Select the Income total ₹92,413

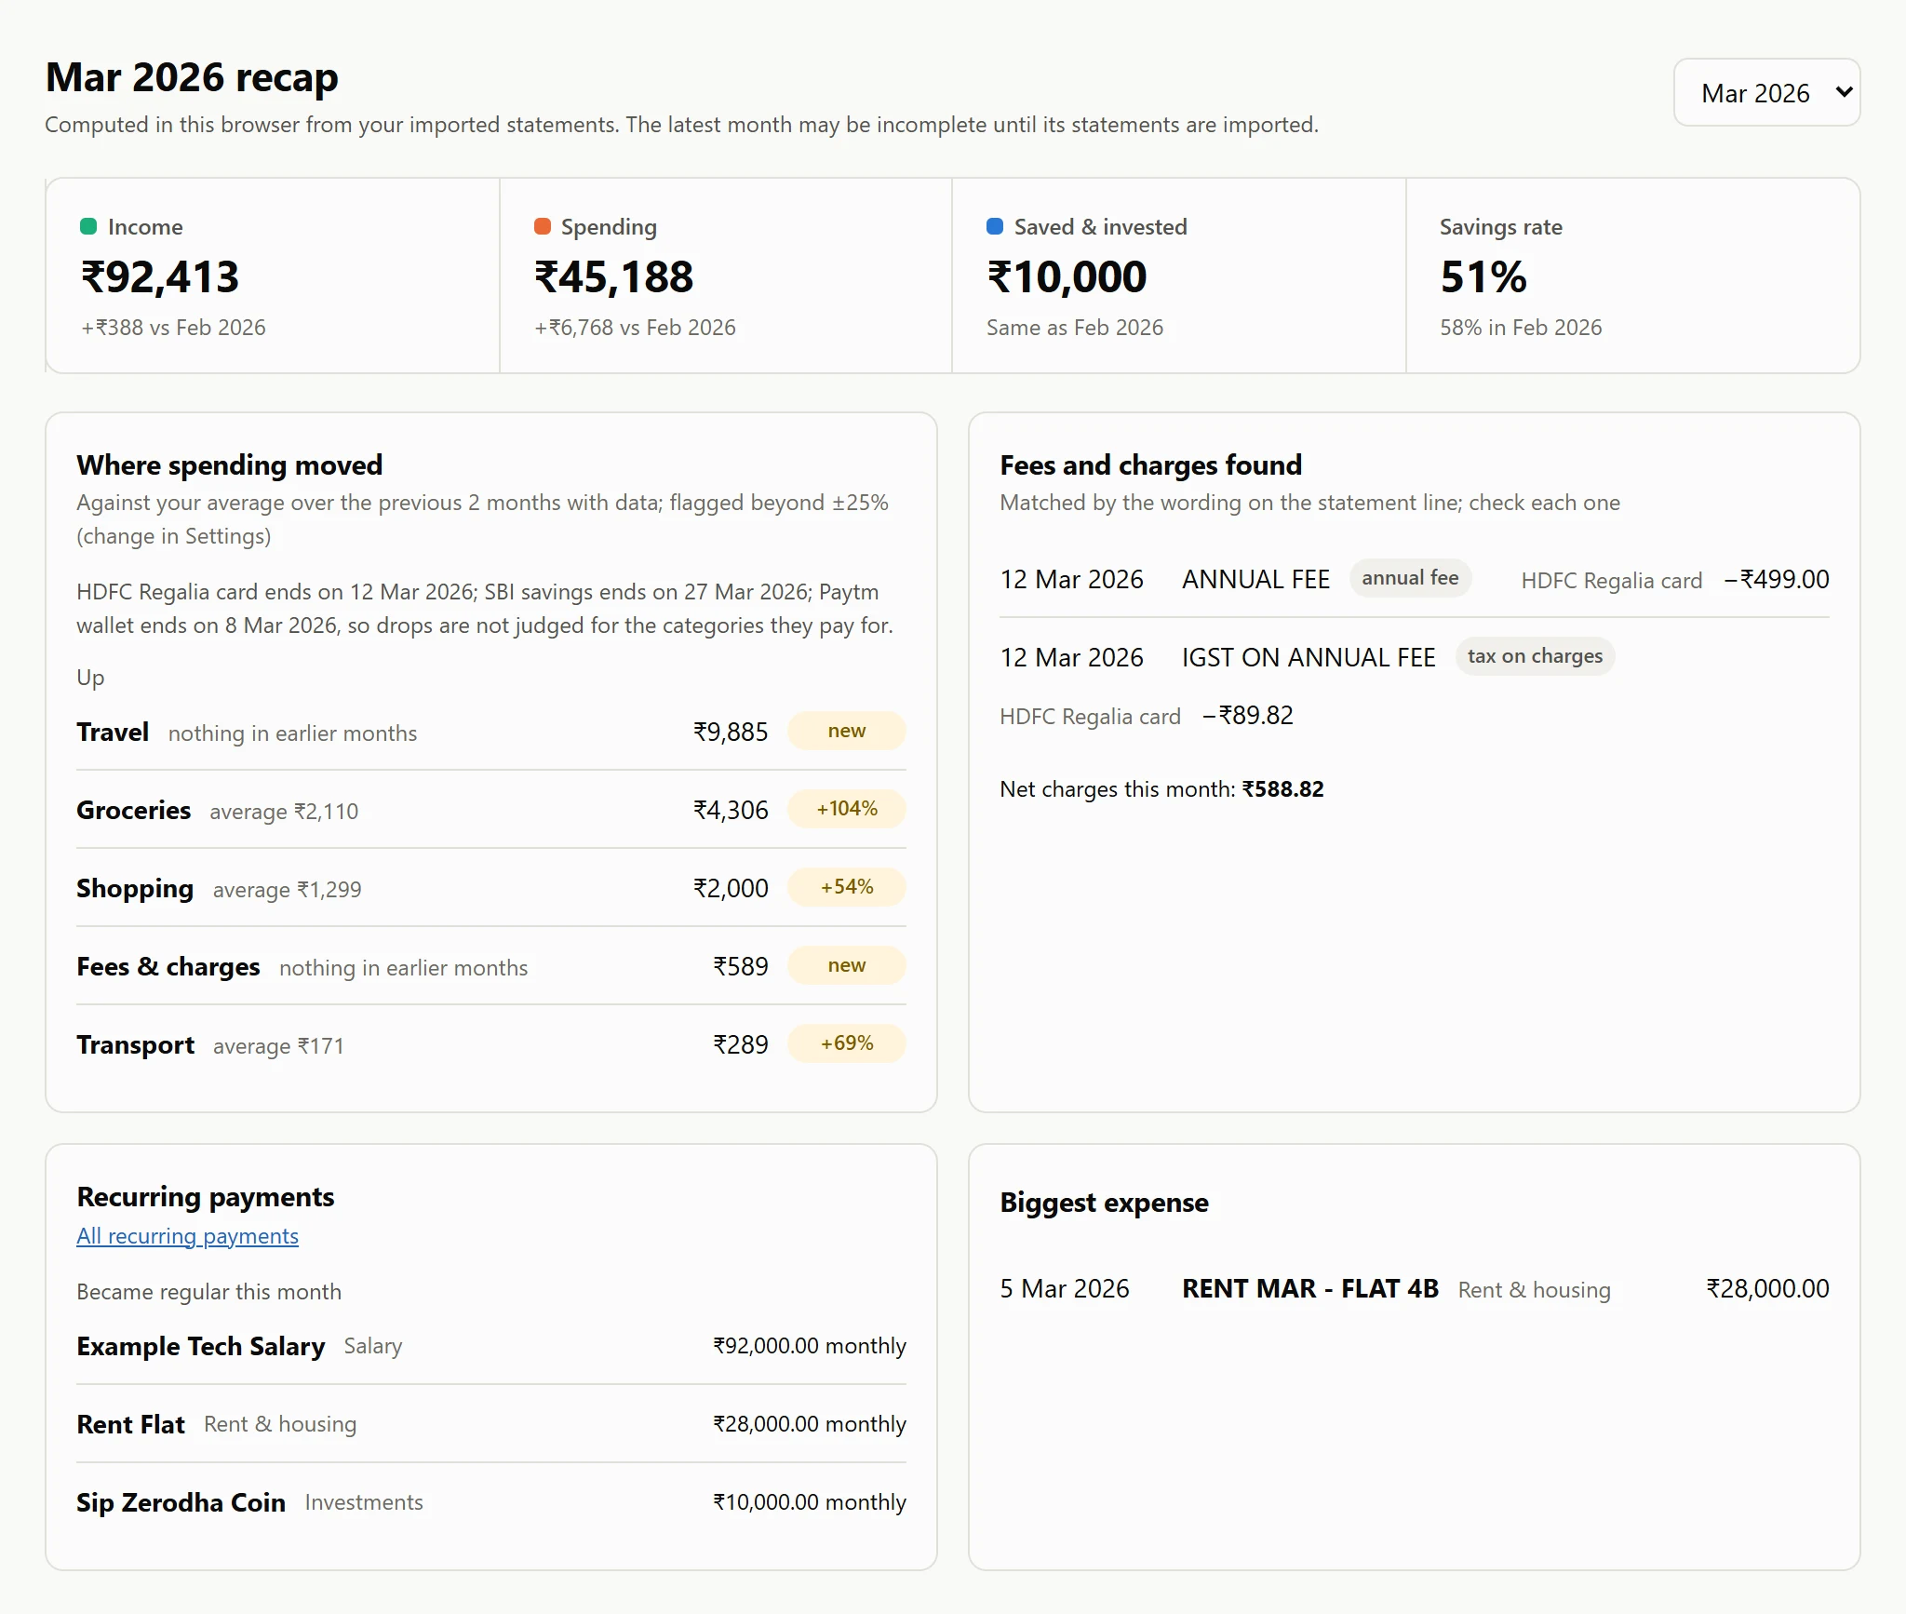click(160, 276)
